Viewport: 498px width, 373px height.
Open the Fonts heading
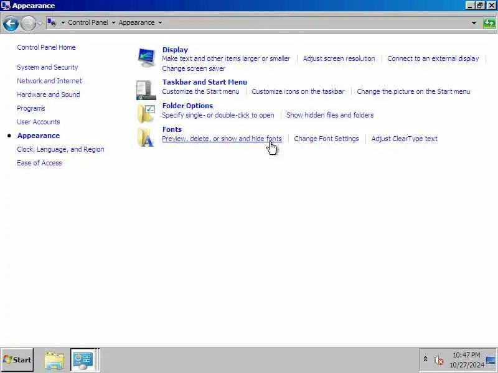(x=172, y=129)
